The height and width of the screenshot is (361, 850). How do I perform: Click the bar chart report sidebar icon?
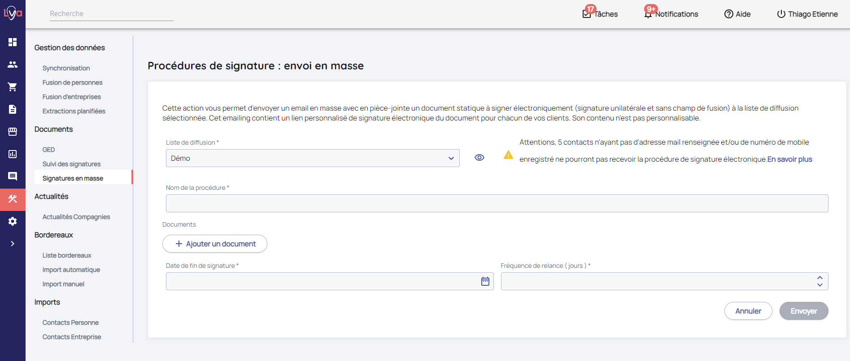point(13,154)
